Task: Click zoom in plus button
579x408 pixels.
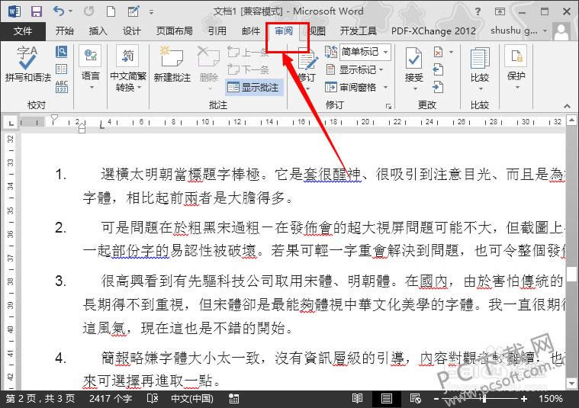Action: point(524,399)
